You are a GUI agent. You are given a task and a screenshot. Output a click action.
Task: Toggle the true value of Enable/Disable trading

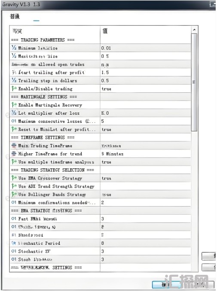pyautogui.click(x=145, y=88)
